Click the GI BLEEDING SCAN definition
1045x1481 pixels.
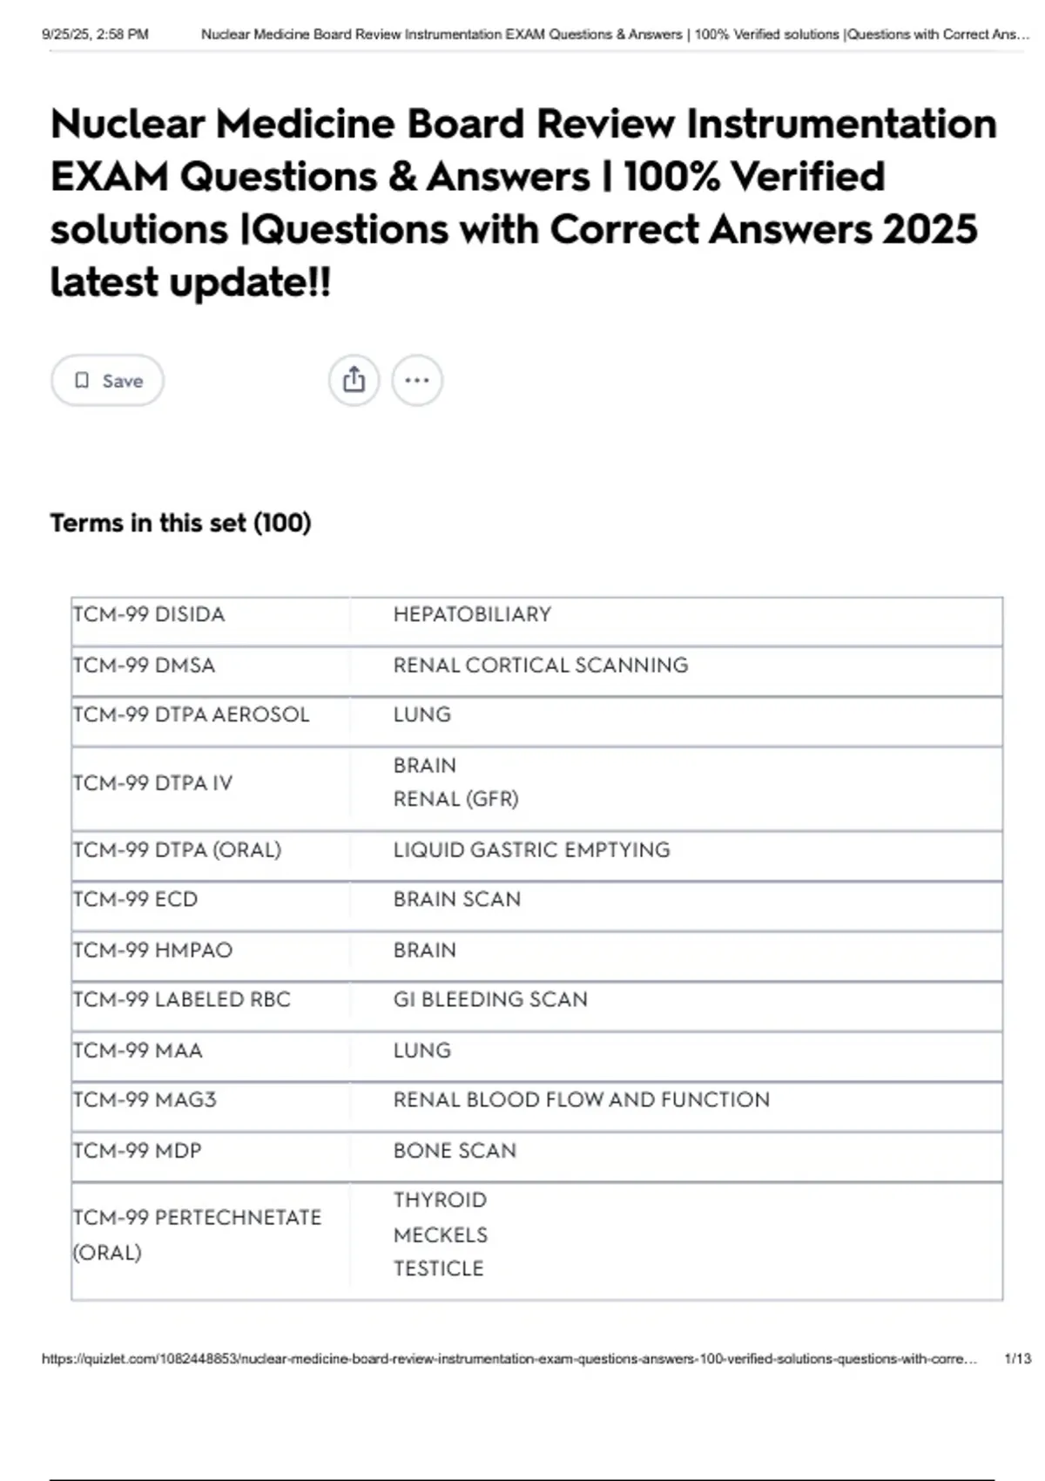[x=490, y=999]
